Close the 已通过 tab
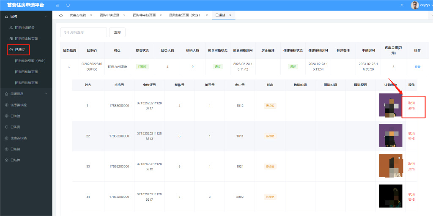433x216 pixels. (230, 15)
